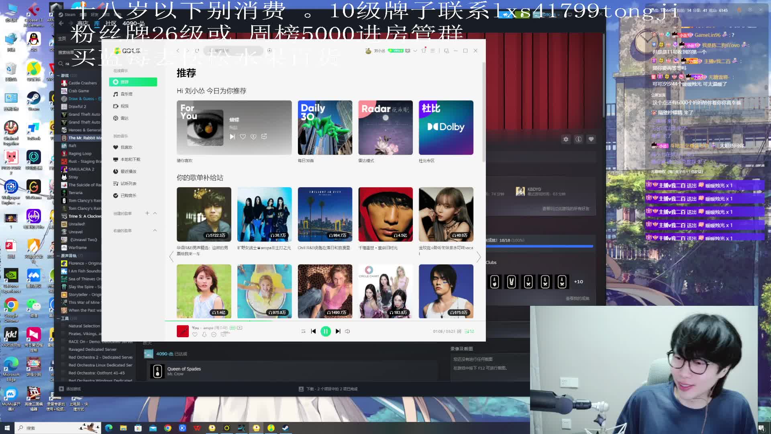This screenshot has height=434, width=771.
Task: Collapse 创建的歌单 section
Action: 155,213
